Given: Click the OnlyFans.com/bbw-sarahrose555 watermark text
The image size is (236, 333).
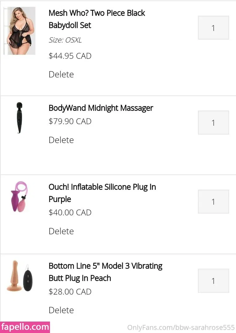Looking at the screenshot, I should (181, 327).
